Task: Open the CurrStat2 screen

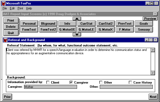Action: coord(106,23)
